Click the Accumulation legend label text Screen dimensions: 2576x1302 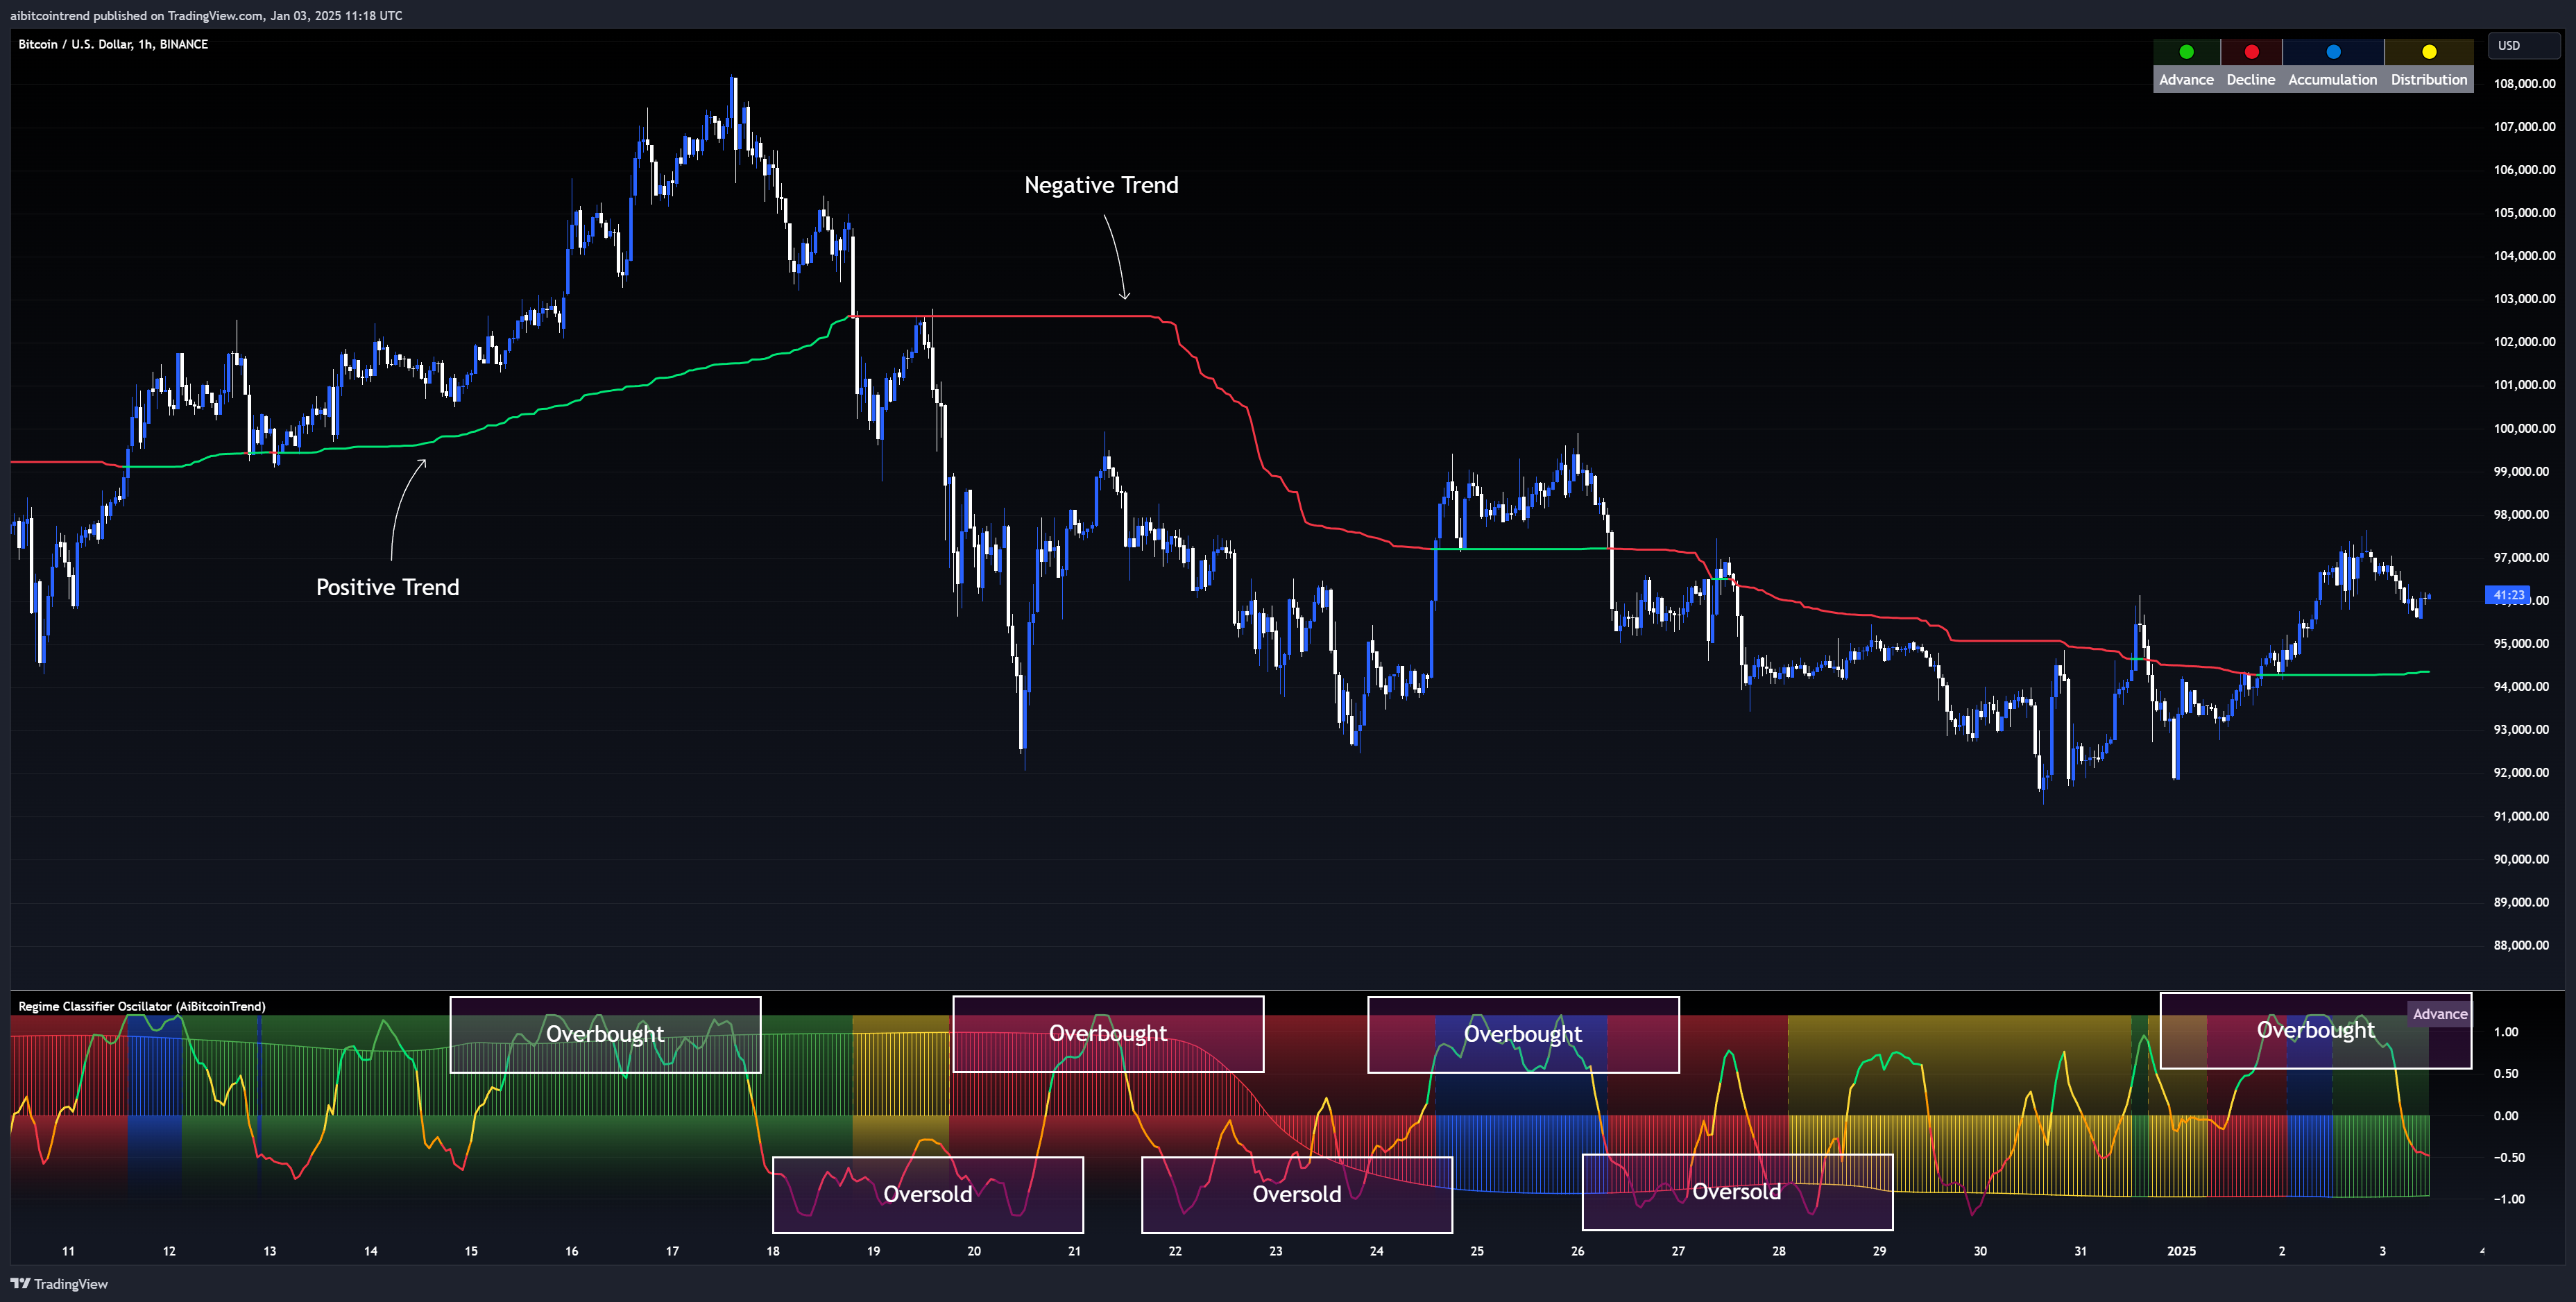tap(2333, 80)
